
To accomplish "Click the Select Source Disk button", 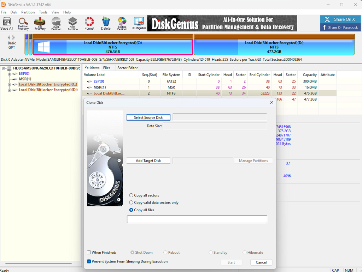I will tap(148, 117).
